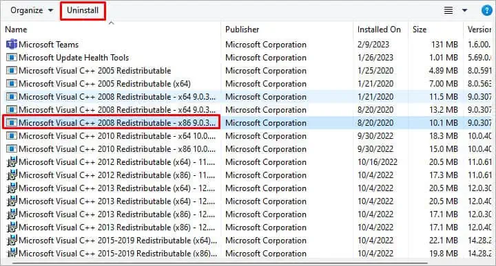Click the Visual C++ 2015-2019 (x64) installer icon

12,240
